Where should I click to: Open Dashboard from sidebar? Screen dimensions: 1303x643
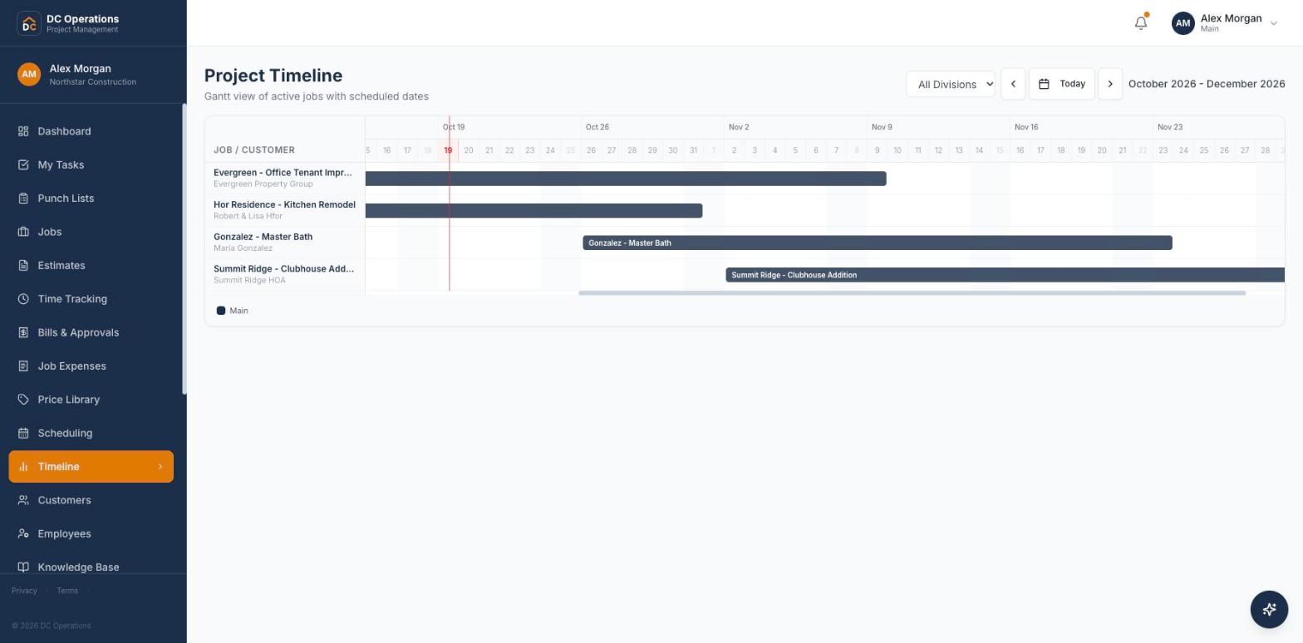pos(91,131)
